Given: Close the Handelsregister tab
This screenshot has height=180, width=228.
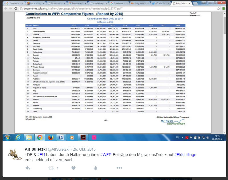Looking at the screenshot, I should (106, 3).
